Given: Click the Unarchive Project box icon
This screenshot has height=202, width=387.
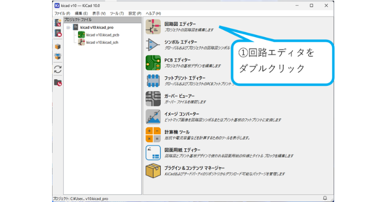Looking at the screenshot, I should click(58, 56).
